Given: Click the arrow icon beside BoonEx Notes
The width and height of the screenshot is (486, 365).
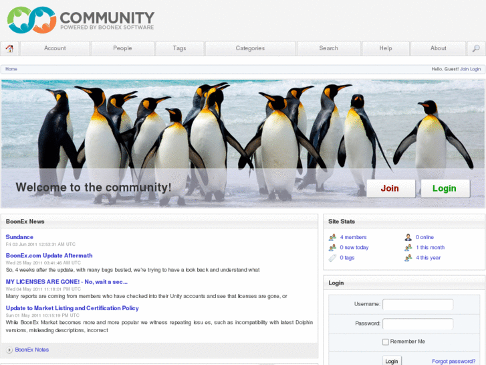Looking at the screenshot, I should coord(9,350).
